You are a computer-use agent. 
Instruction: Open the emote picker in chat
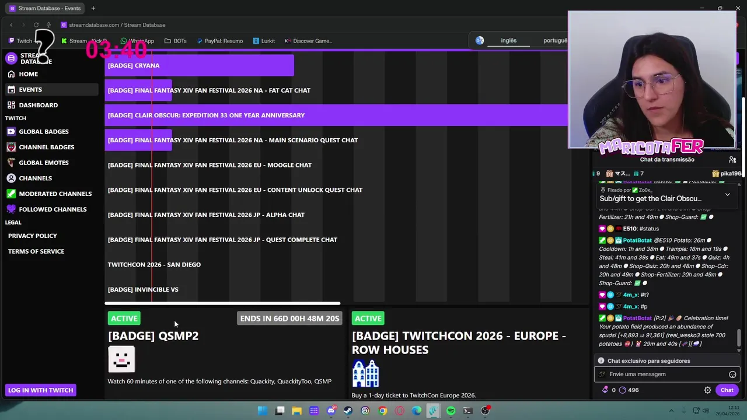pos(732,374)
